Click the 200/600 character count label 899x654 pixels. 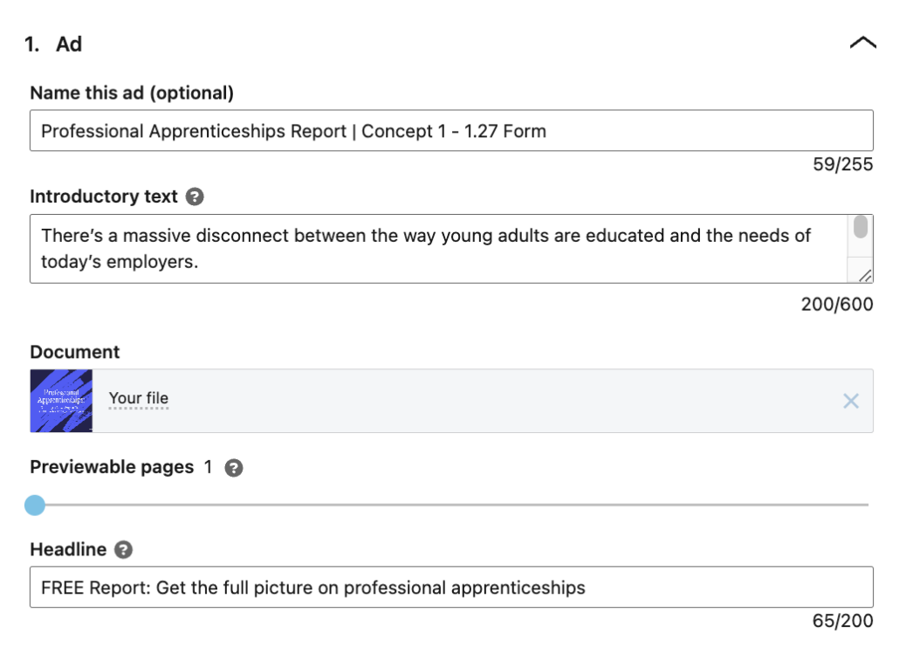pos(838,304)
